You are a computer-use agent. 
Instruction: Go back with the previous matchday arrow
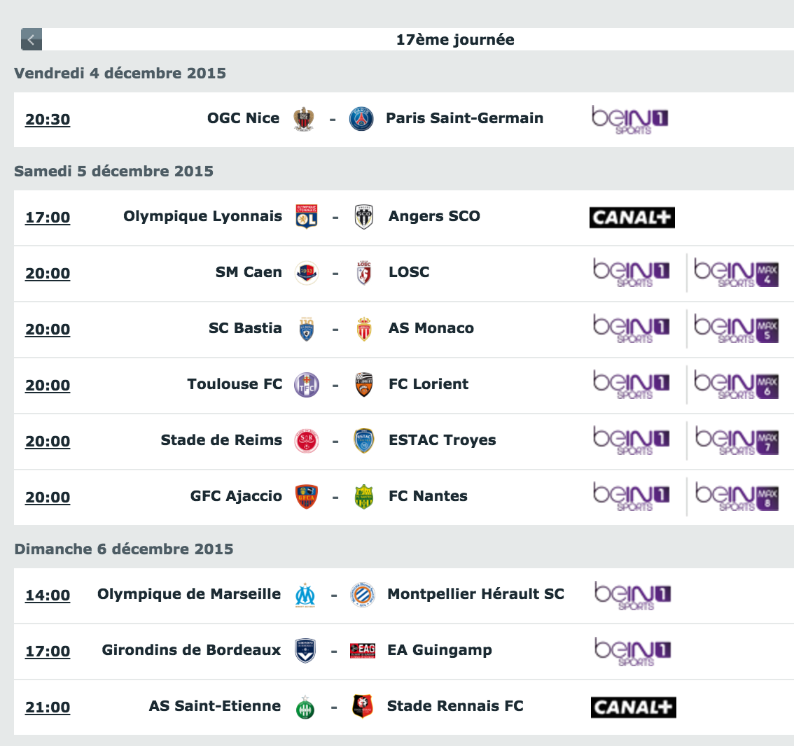click(32, 39)
